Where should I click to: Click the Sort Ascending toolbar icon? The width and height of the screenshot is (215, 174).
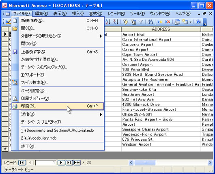tap(108, 22)
